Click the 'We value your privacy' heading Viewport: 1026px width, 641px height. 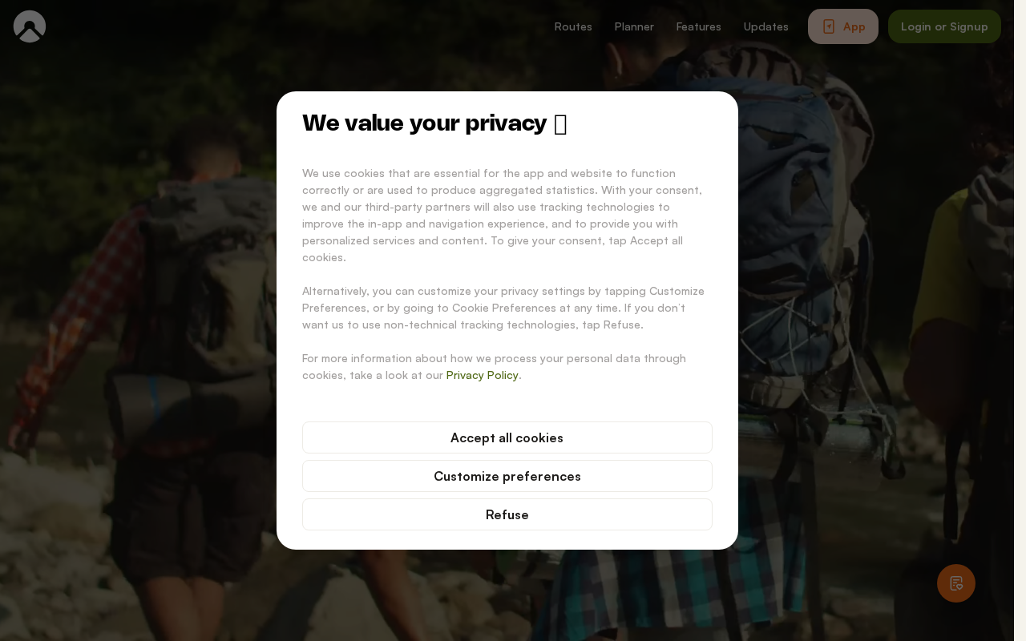pyautogui.click(x=424, y=123)
